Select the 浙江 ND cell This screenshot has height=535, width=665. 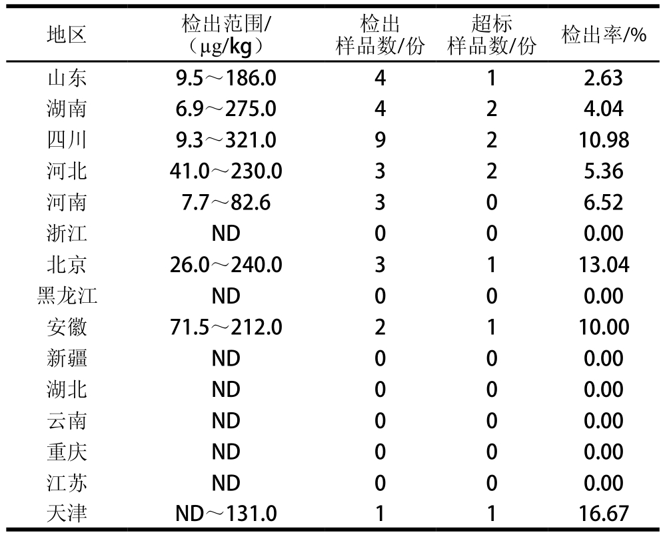(x=226, y=233)
